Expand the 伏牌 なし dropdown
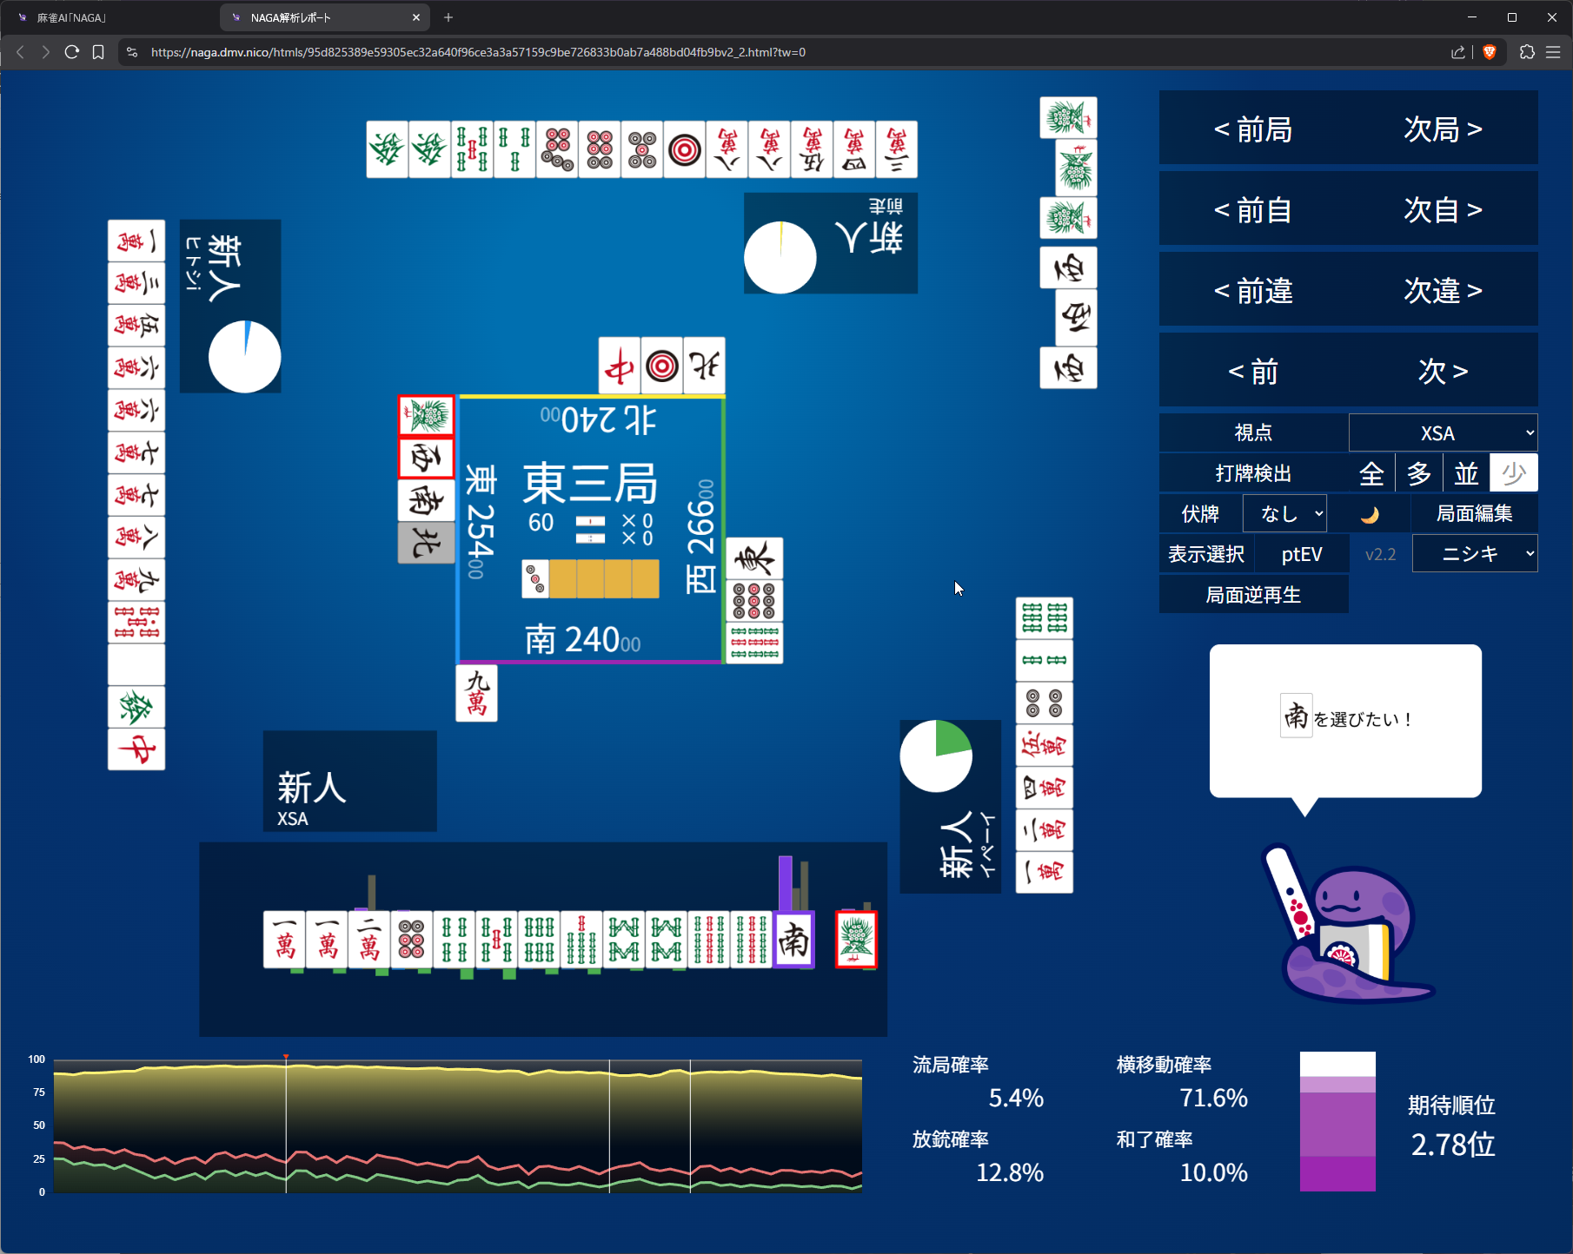This screenshot has width=1573, height=1254. (x=1284, y=514)
